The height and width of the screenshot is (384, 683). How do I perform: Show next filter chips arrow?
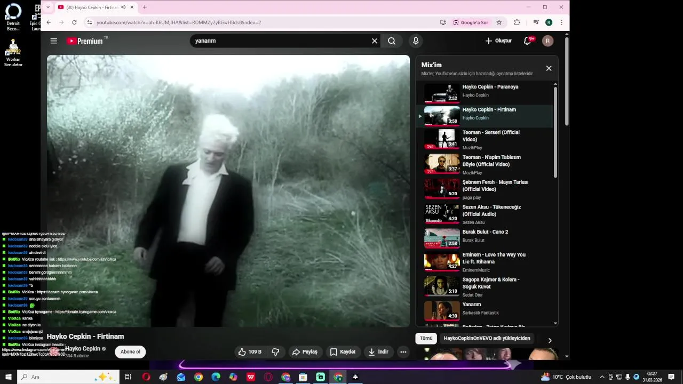(550, 340)
